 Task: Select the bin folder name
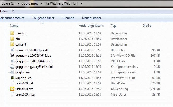point(17,39)
